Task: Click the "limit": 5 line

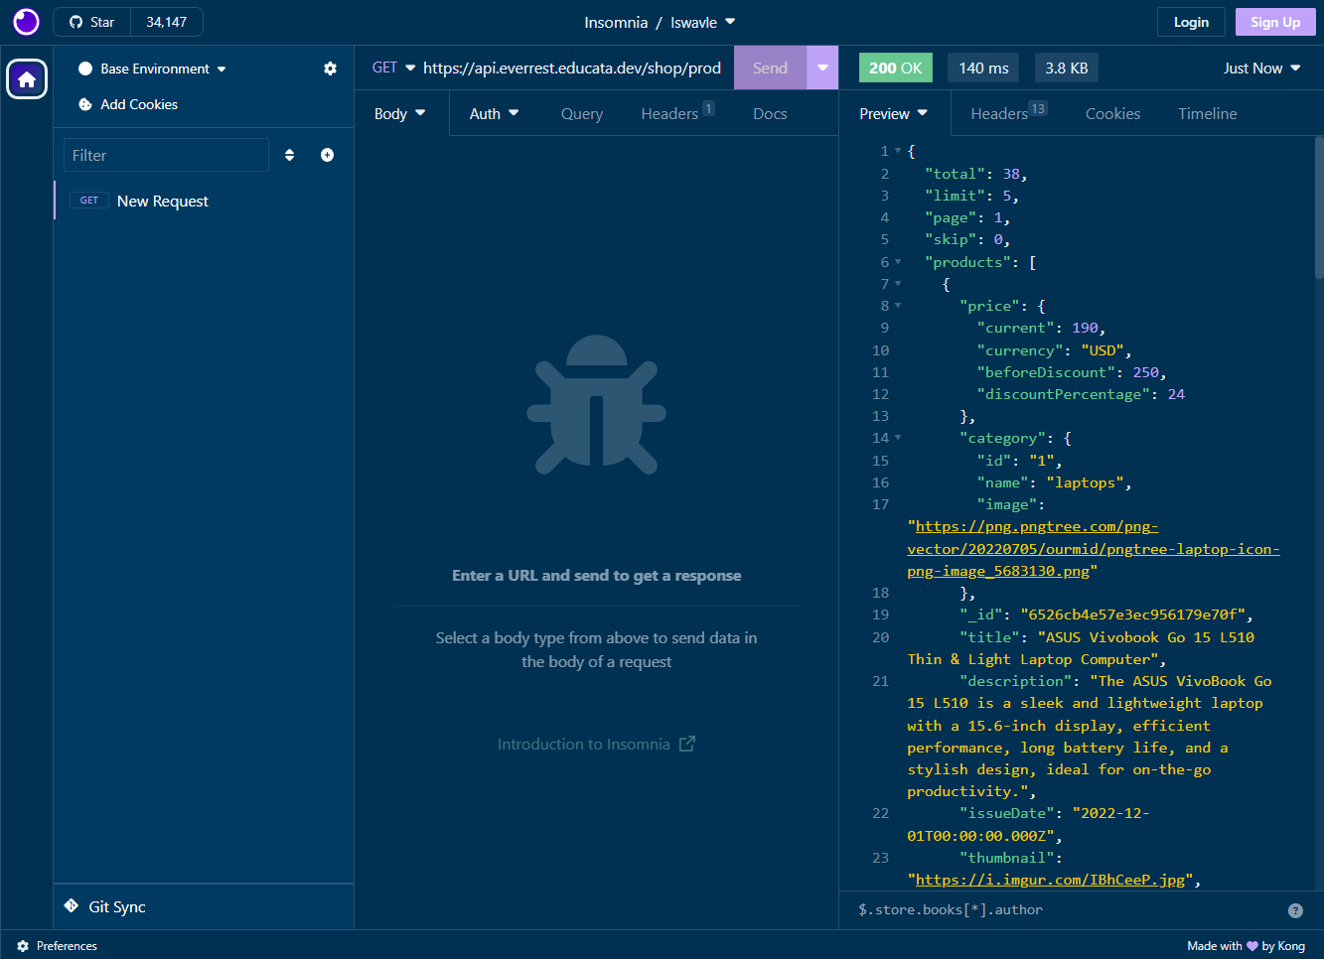Action: pos(971,196)
